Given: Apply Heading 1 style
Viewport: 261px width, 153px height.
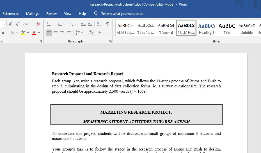Looking at the screenshot, I should (206, 28).
